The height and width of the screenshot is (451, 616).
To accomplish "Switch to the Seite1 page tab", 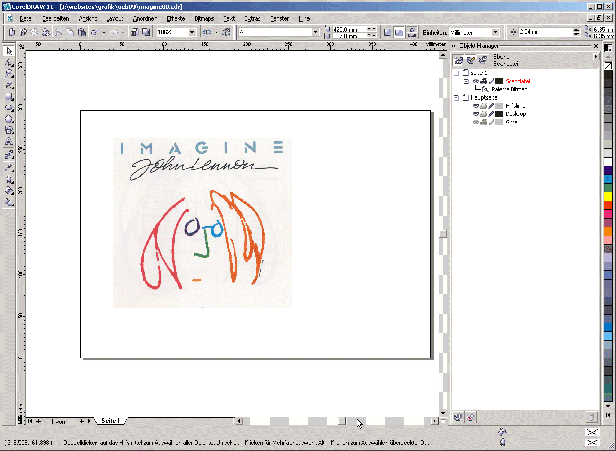I will pos(110,421).
